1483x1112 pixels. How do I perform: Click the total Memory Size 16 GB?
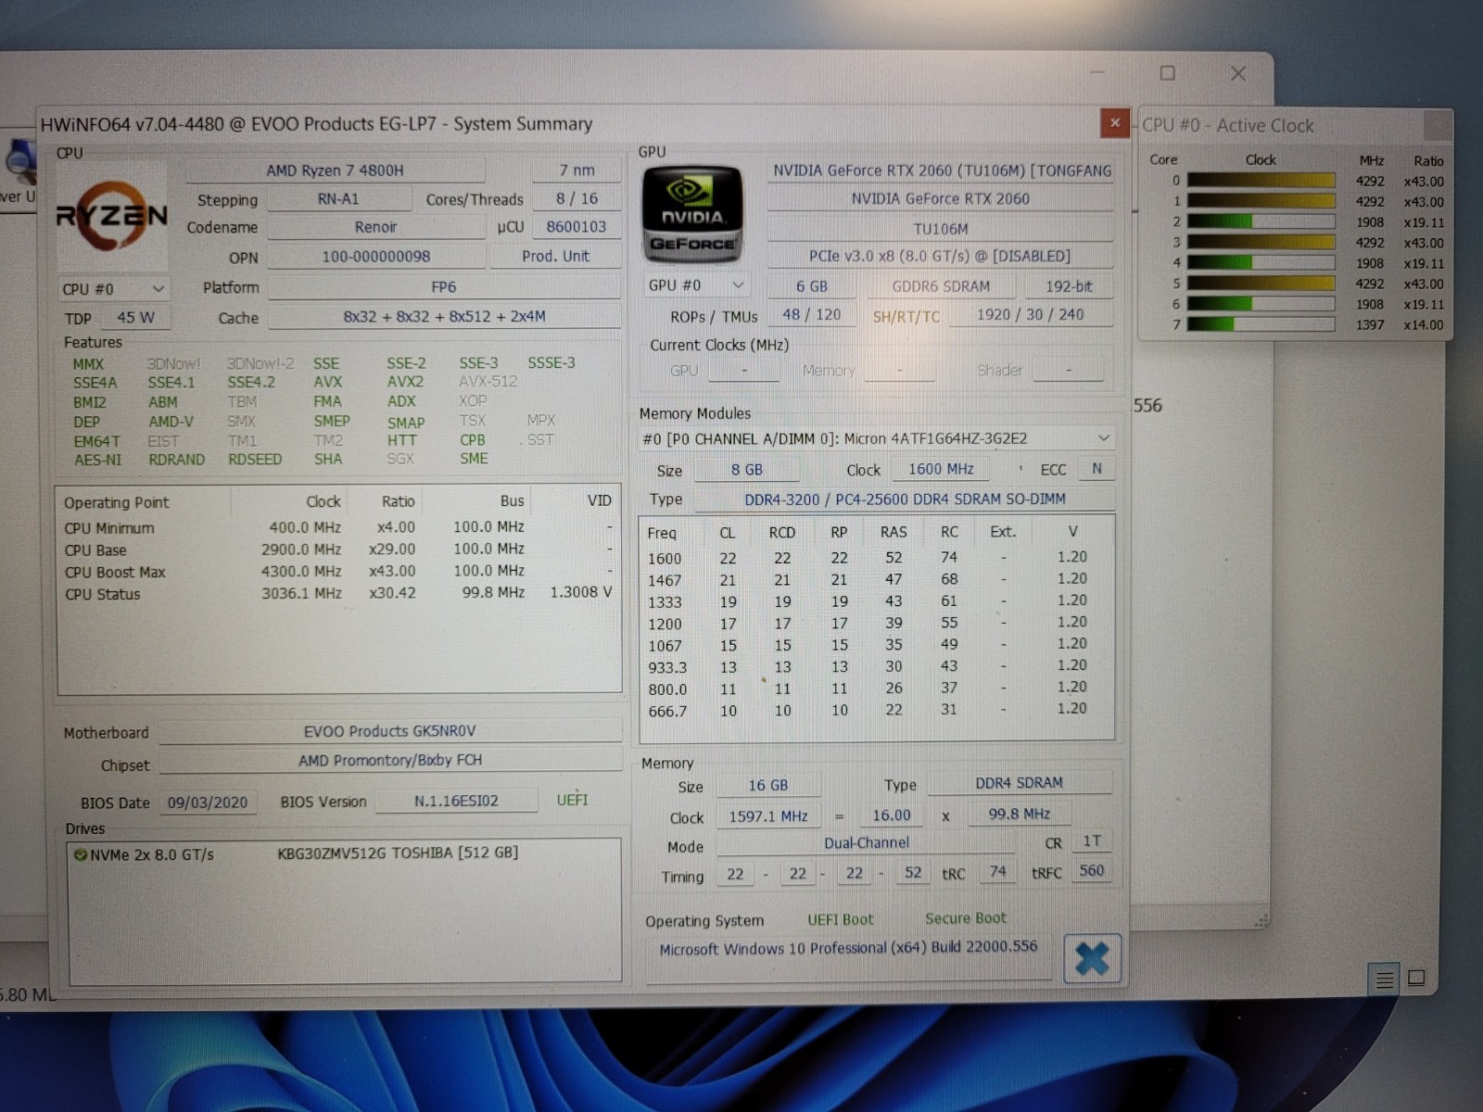point(768,785)
